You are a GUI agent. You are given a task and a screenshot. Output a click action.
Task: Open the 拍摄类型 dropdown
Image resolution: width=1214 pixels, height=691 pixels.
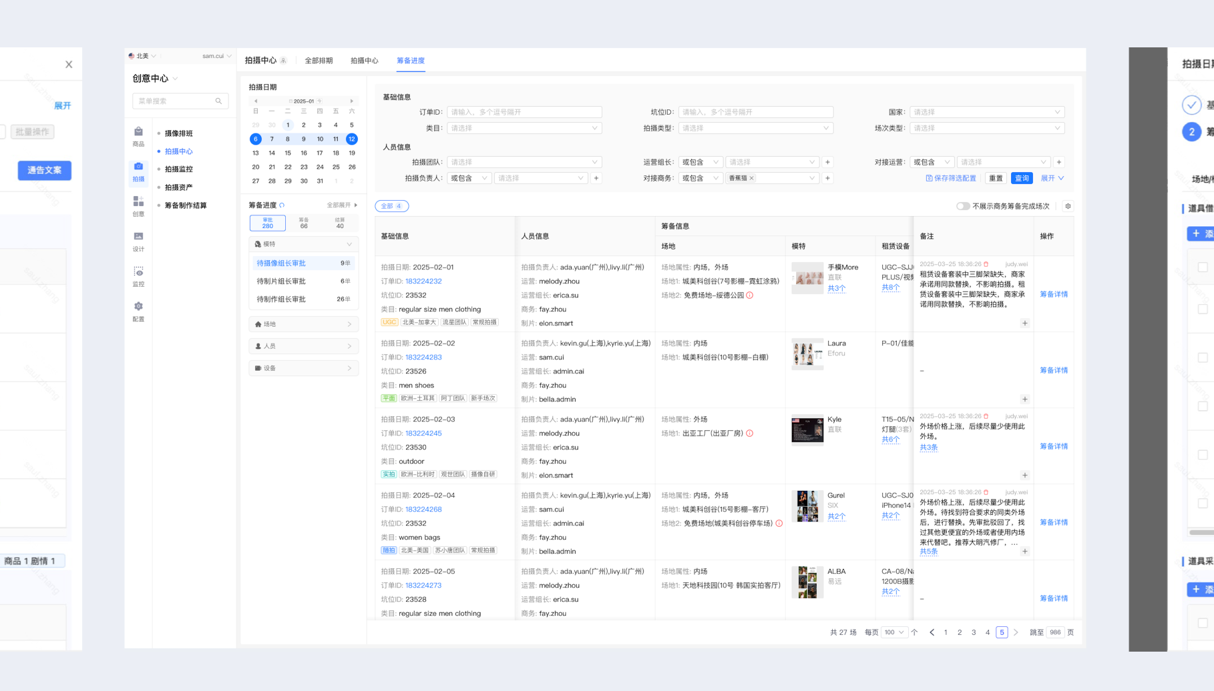tap(755, 128)
